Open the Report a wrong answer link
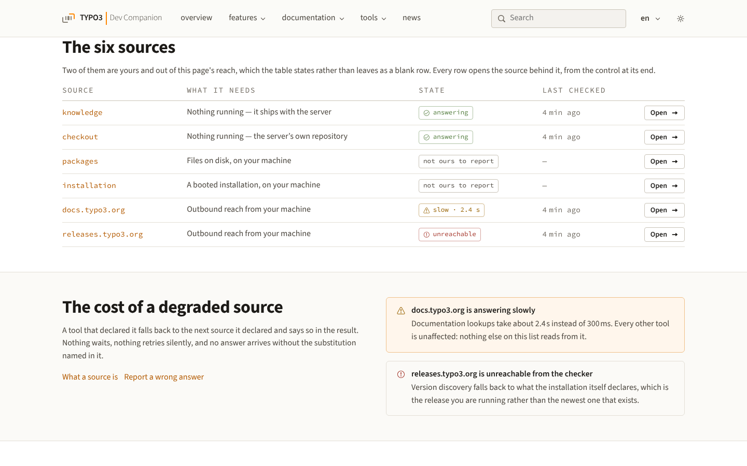 pos(164,377)
